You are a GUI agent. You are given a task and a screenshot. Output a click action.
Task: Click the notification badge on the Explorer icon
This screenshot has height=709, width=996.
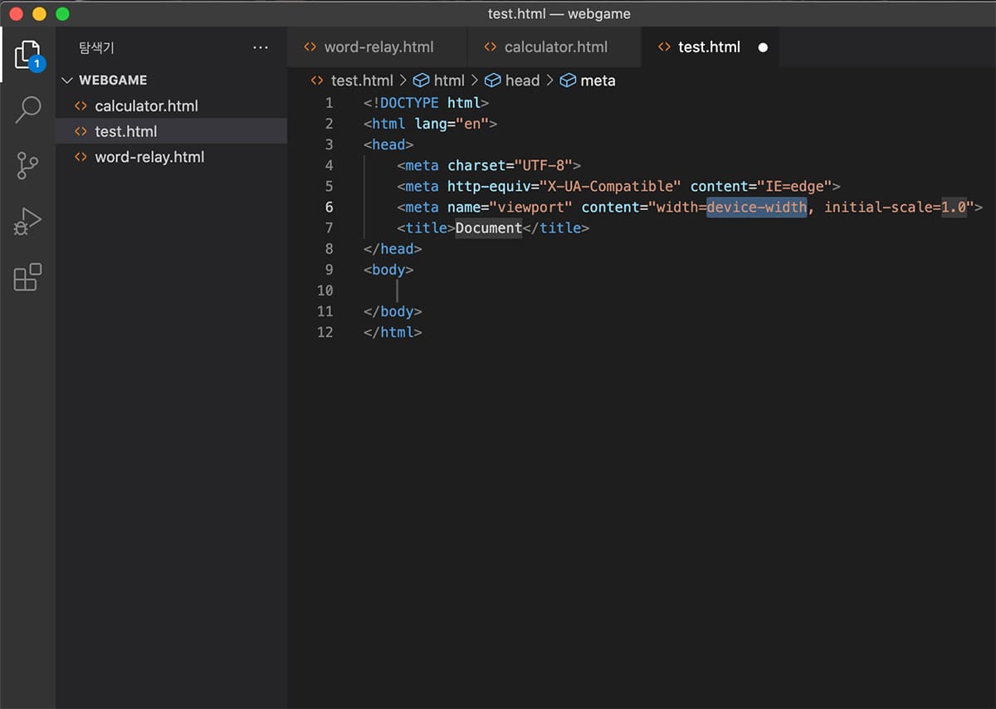click(x=38, y=62)
